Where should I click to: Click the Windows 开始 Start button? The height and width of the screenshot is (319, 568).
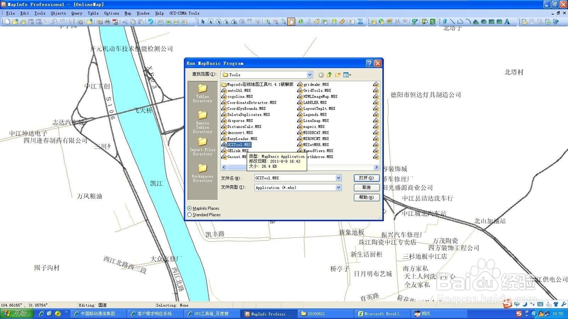17,313
